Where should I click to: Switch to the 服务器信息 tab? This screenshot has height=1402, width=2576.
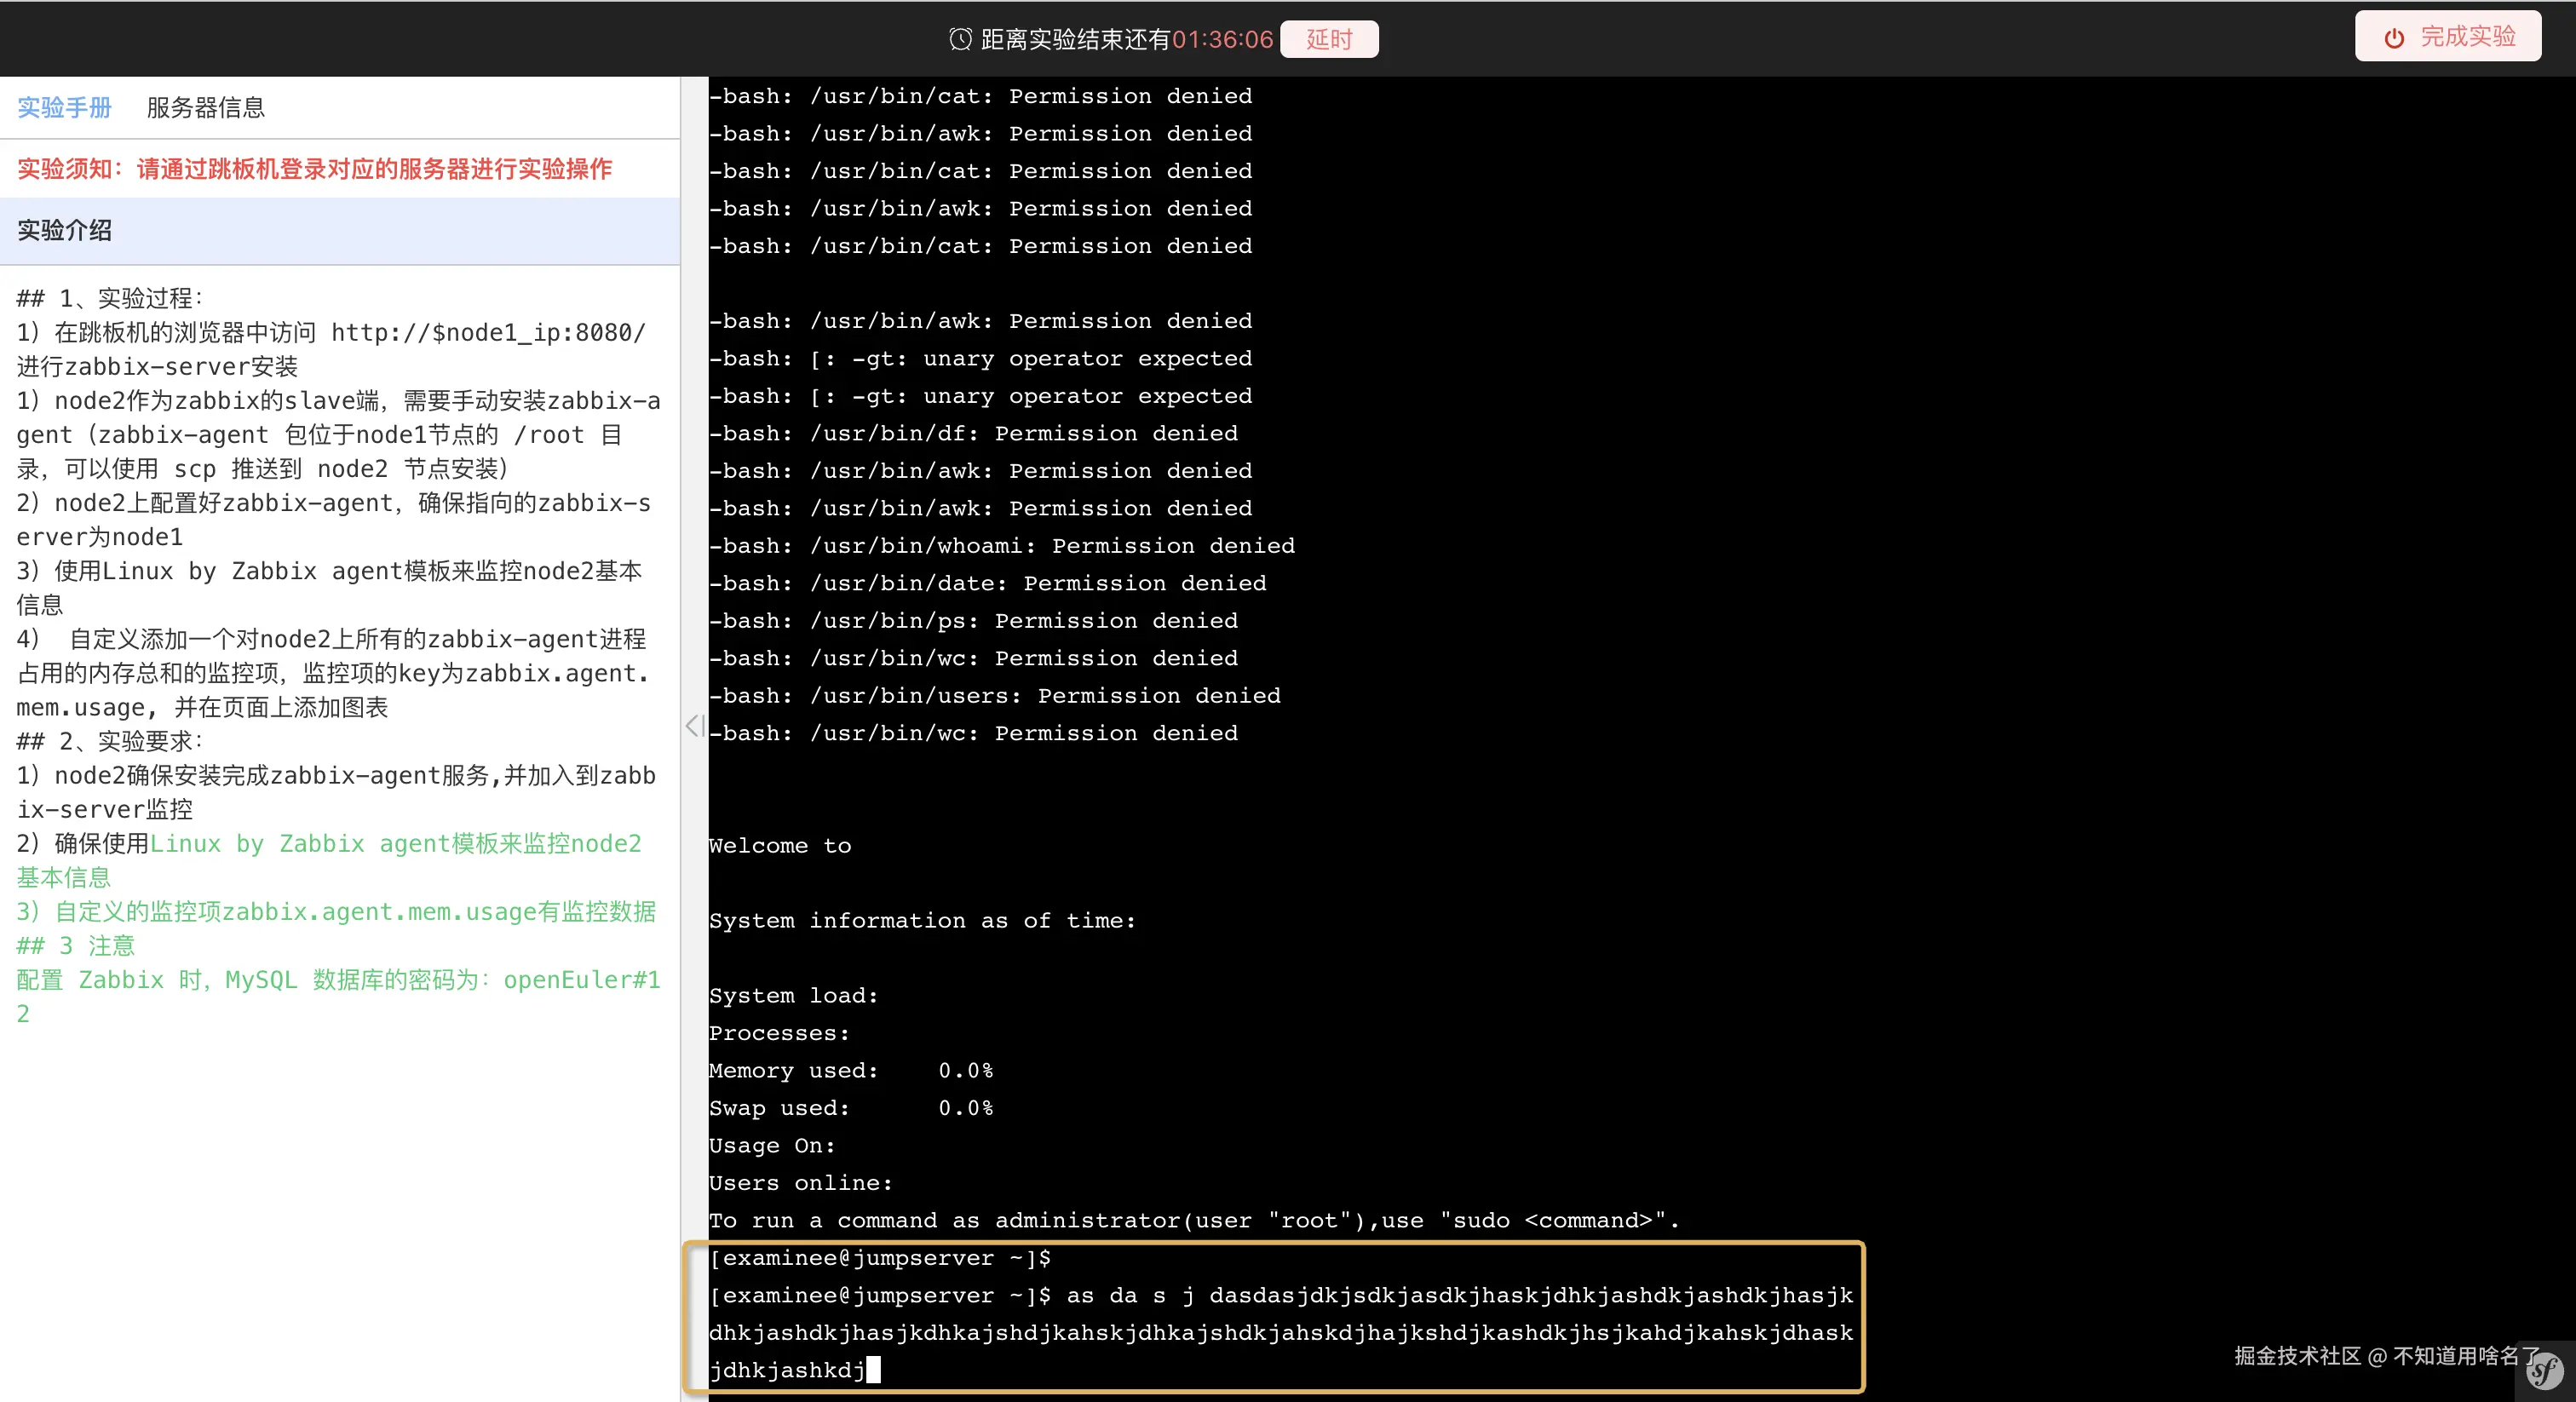(205, 108)
